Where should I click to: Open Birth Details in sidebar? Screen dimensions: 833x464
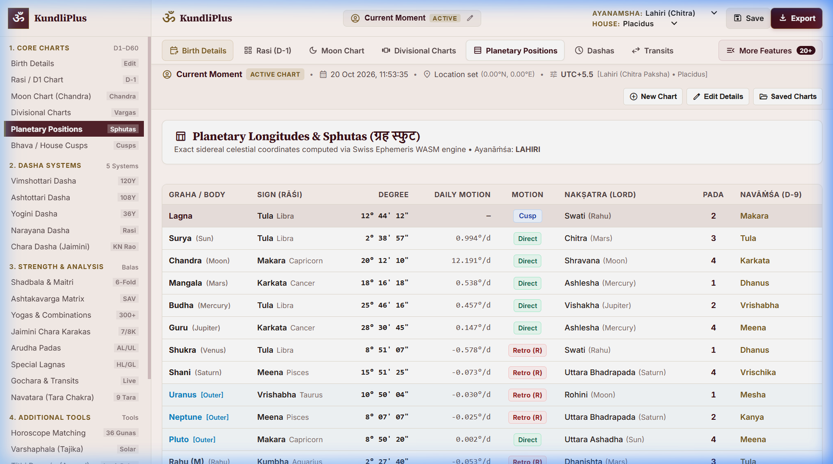click(x=74, y=63)
